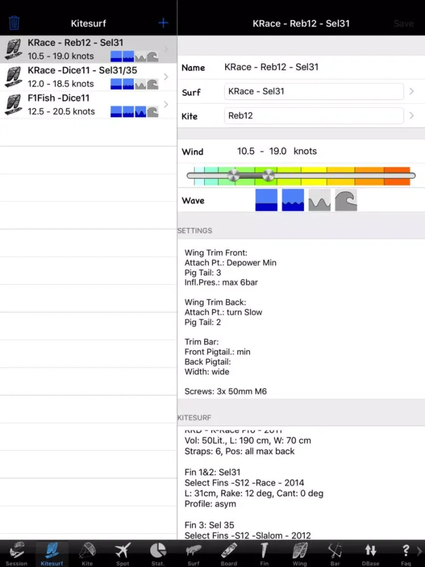425x567 pixels.
Task: Toggle choppy water wave condition
Action: pyautogui.click(x=293, y=200)
